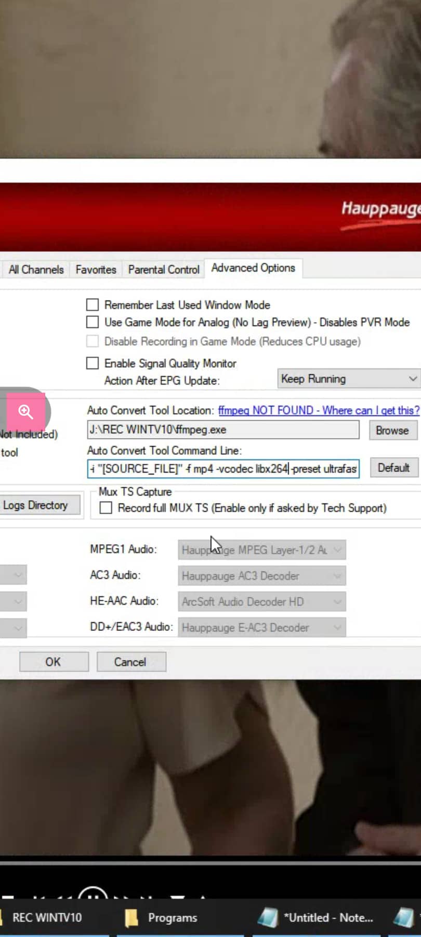The image size is (421, 937).
Task: Toggle Use Game Mode for Analog checkbox
Action: point(93,322)
